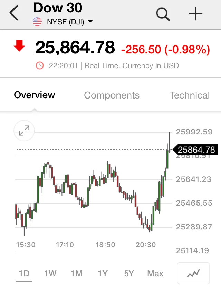221x288 pixels.
Task: Tap the 25864.78 current price marker
Action: pos(196,150)
